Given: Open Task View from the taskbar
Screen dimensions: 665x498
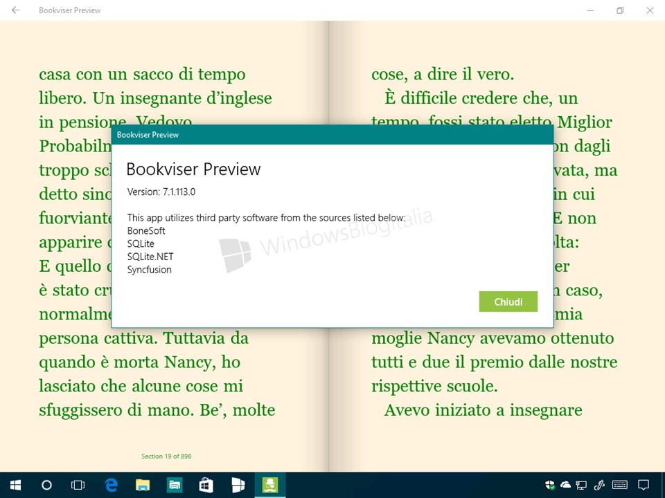Looking at the screenshot, I should click(x=78, y=485).
